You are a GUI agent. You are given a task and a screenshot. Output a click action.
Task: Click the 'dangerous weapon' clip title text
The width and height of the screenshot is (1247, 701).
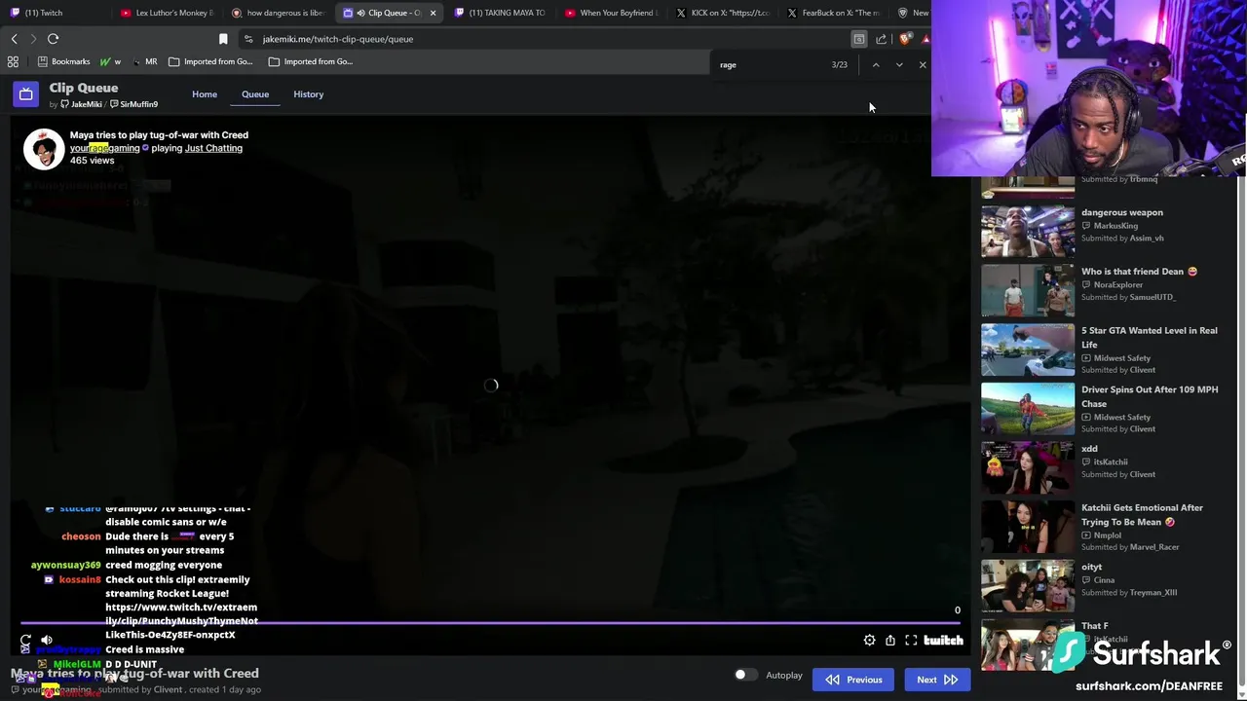pyautogui.click(x=1122, y=212)
